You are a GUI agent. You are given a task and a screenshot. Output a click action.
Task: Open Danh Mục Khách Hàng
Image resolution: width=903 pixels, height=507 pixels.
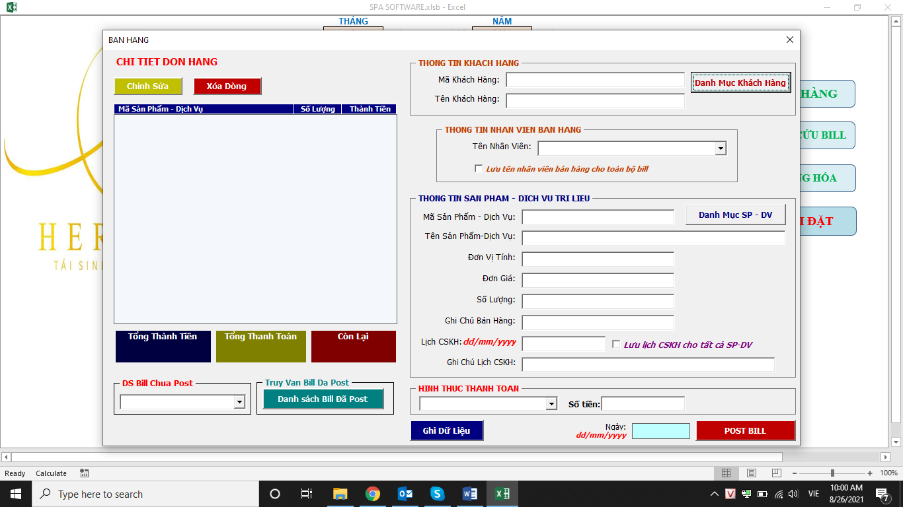click(740, 83)
